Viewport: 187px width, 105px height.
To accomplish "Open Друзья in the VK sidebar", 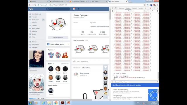I will point(34,23).
